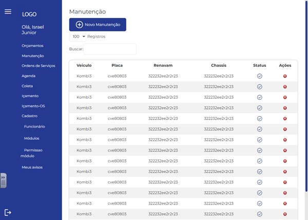This screenshot has height=220, width=308.
Task: Go to Ordens de Serviços menu item
Action: [x=38, y=66]
